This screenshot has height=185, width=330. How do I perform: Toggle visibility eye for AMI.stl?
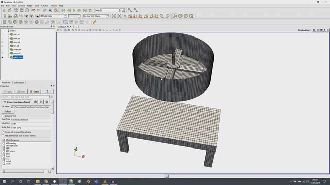(2, 34)
